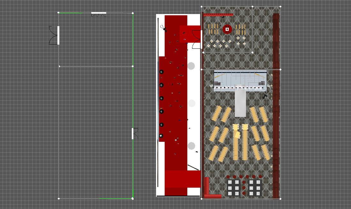
Task: Click the light gray stage platform
Action: coord(240,81)
